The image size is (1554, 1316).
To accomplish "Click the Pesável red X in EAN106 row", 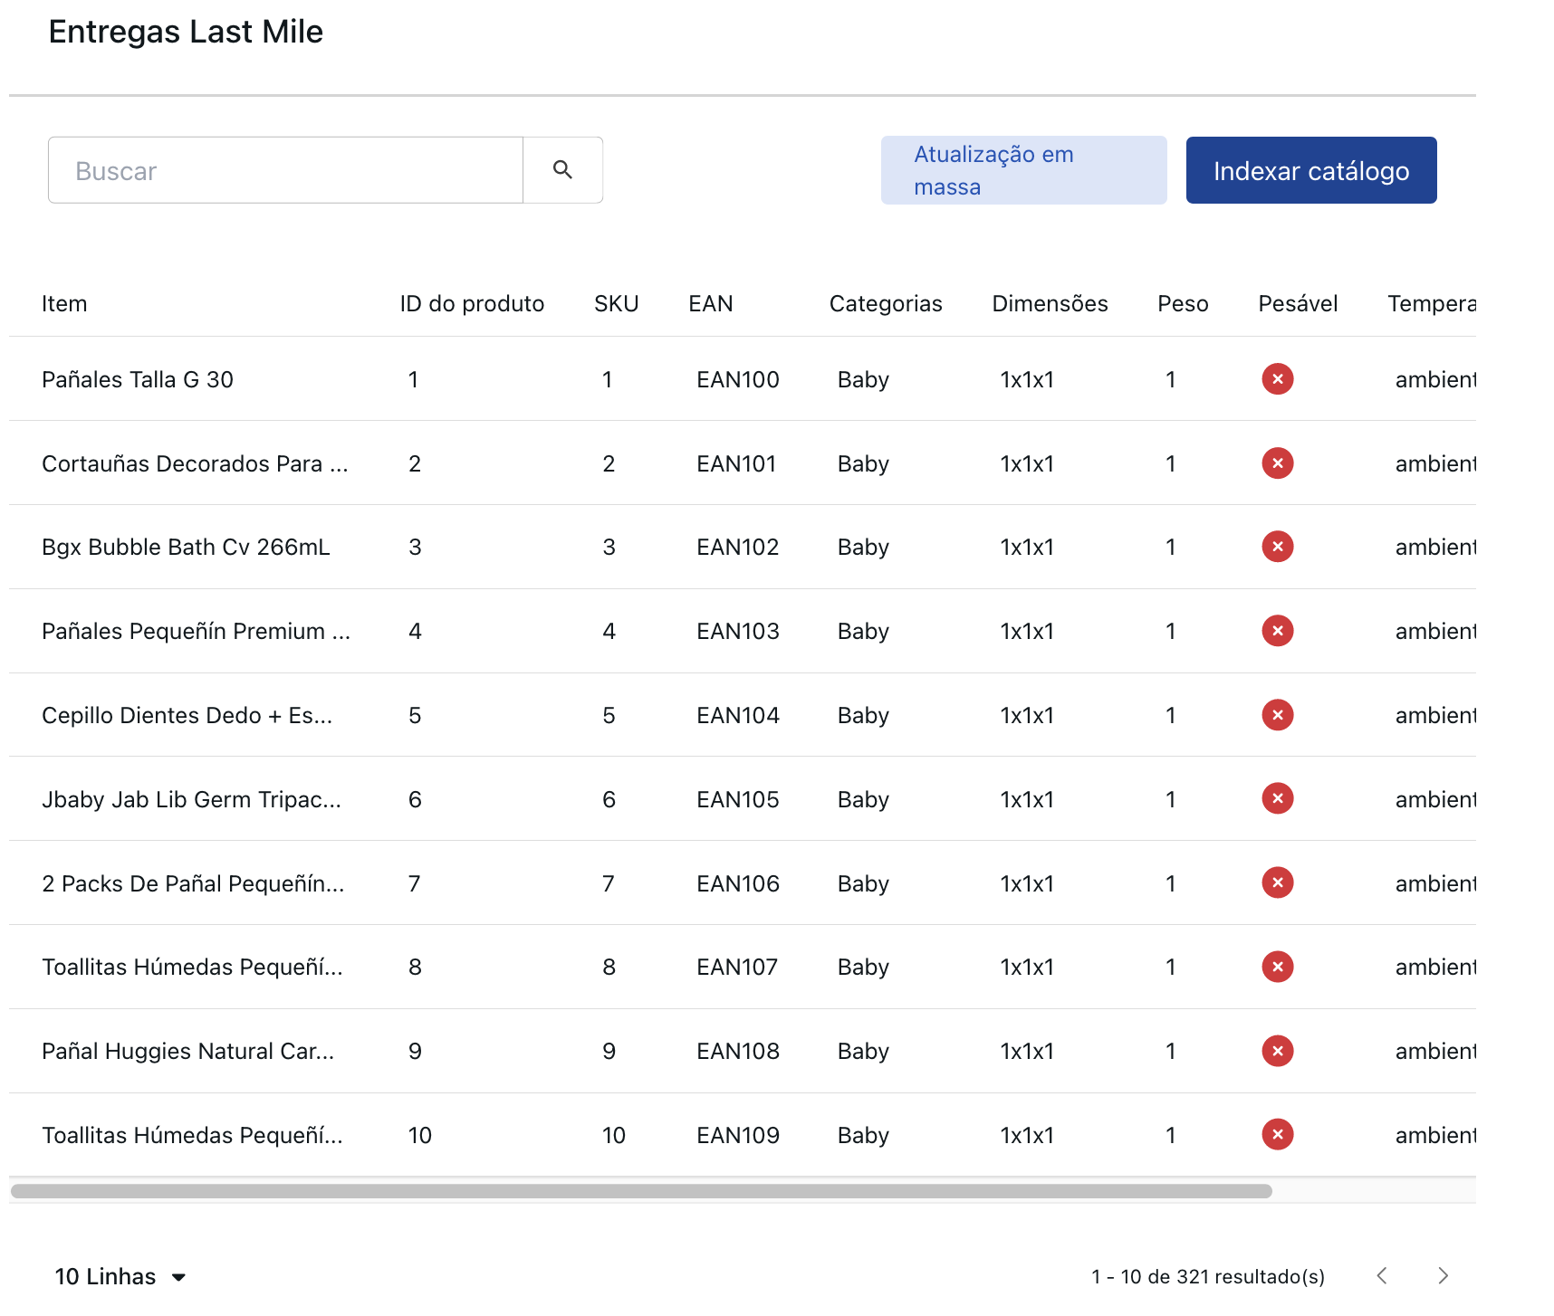I will point(1277,883).
